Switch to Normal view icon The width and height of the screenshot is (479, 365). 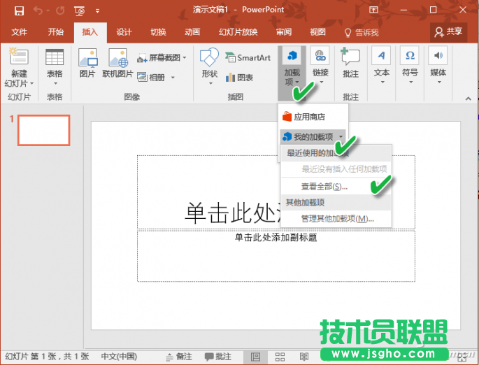(255, 357)
